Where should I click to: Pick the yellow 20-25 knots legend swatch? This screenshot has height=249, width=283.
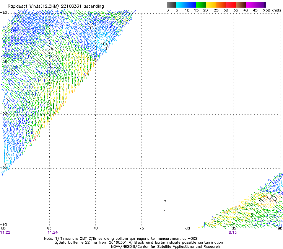211,5
